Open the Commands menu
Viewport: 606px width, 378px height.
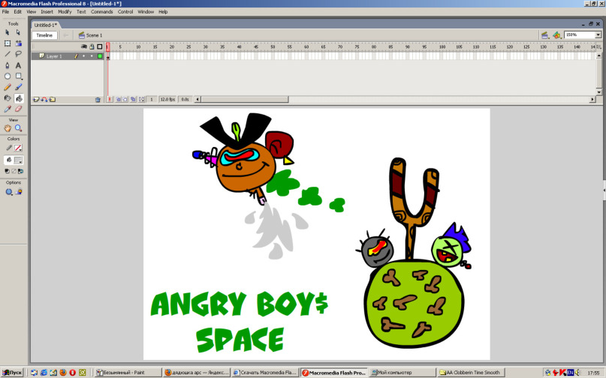coord(101,12)
